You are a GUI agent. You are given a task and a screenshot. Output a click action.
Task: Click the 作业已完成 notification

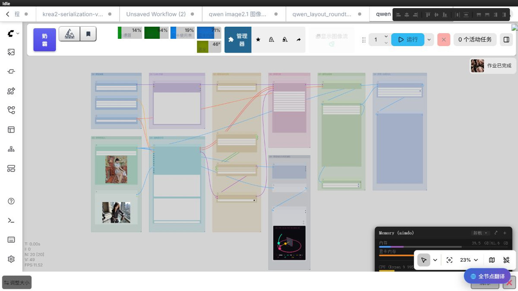point(492,66)
